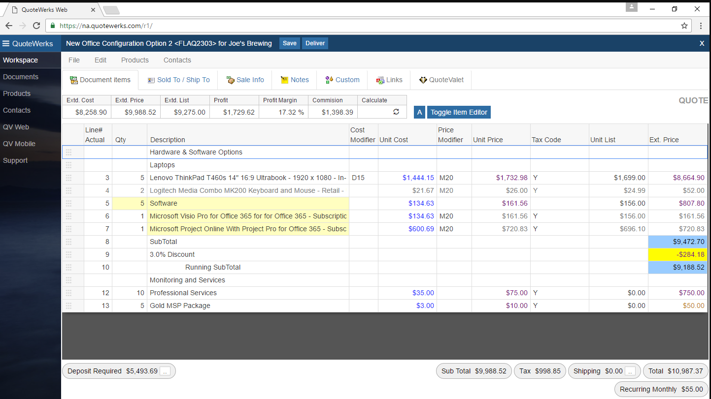This screenshot has height=399, width=711.
Task: Click the drag handle for the Logitech Media Combo row
Action: [68, 190]
